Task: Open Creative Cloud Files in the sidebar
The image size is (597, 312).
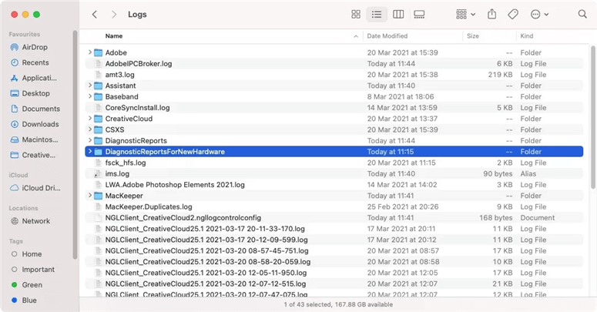Action: coord(34,155)
